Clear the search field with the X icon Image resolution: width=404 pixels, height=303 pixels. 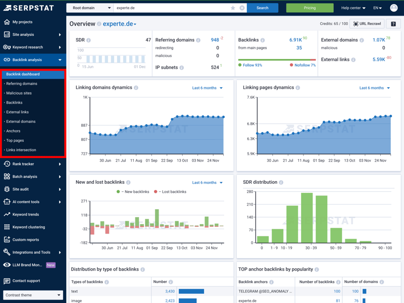(242, 8)
